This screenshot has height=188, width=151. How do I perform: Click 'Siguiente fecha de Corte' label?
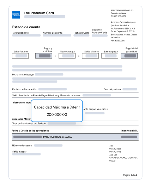tap(99, 31)
